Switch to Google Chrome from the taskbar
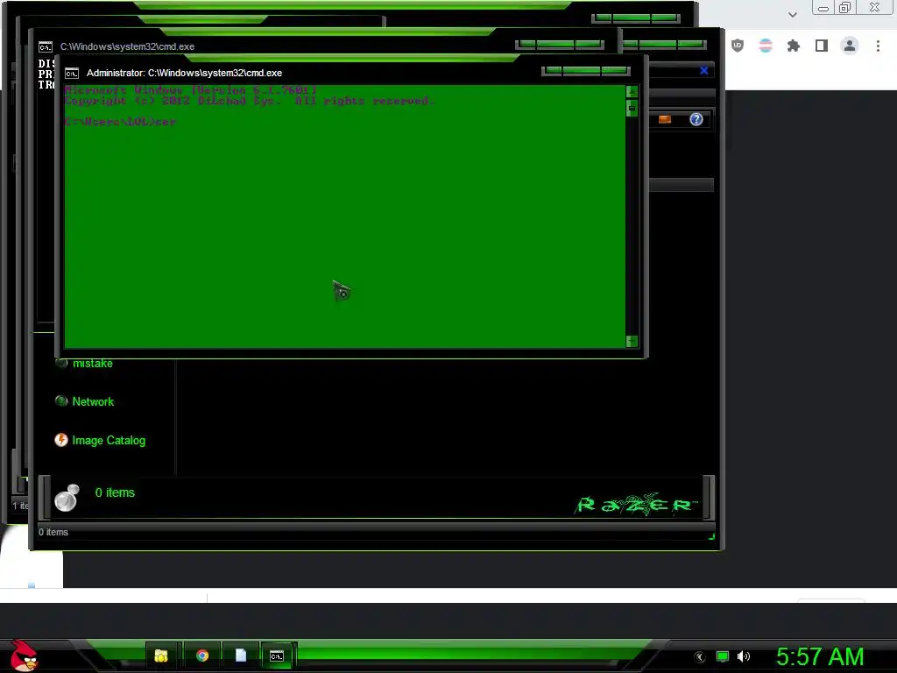Viewport: 897px width, 673px height. (x=202, y=655)
